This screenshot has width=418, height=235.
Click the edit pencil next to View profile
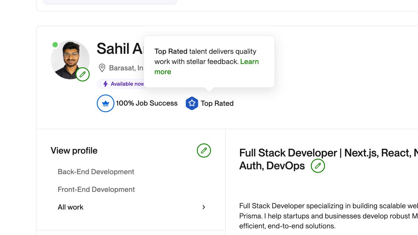(204, 151)
